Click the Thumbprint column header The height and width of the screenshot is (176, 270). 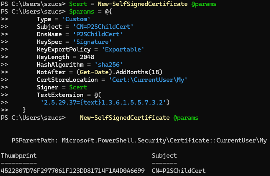18,155
